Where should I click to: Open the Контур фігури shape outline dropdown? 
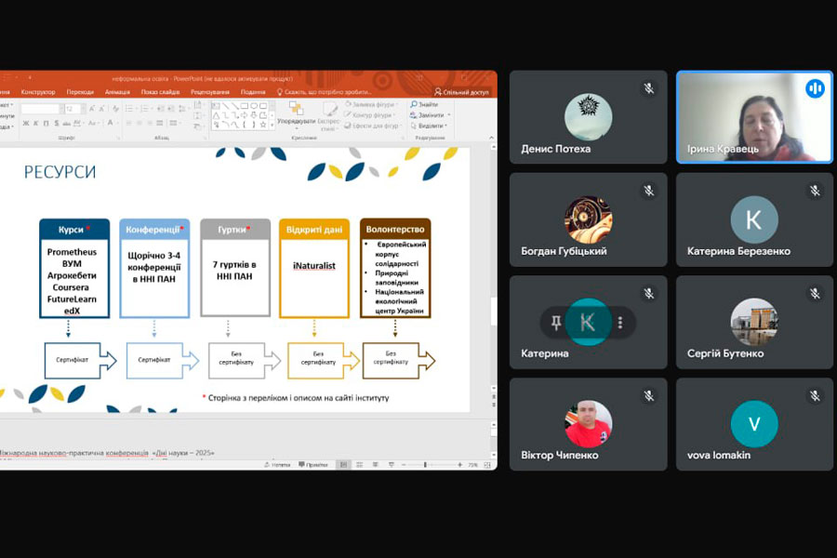coord(370,114)
